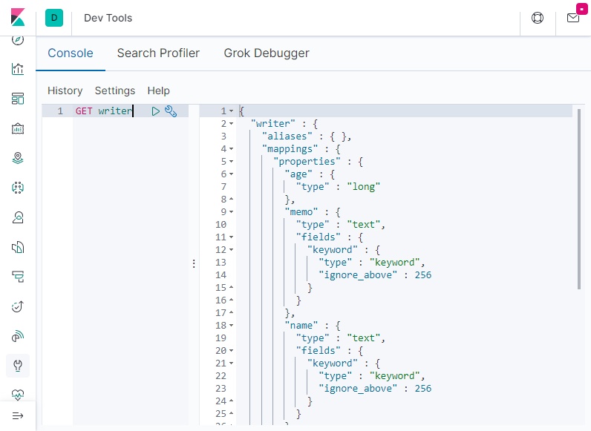Image resolution: width=591 pixels, height=431 pixels.
Task: Open the console History
Action: [x=65, y=91]
